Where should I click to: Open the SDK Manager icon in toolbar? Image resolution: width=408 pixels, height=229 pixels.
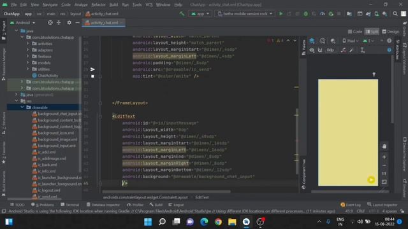tap(384, 14)
